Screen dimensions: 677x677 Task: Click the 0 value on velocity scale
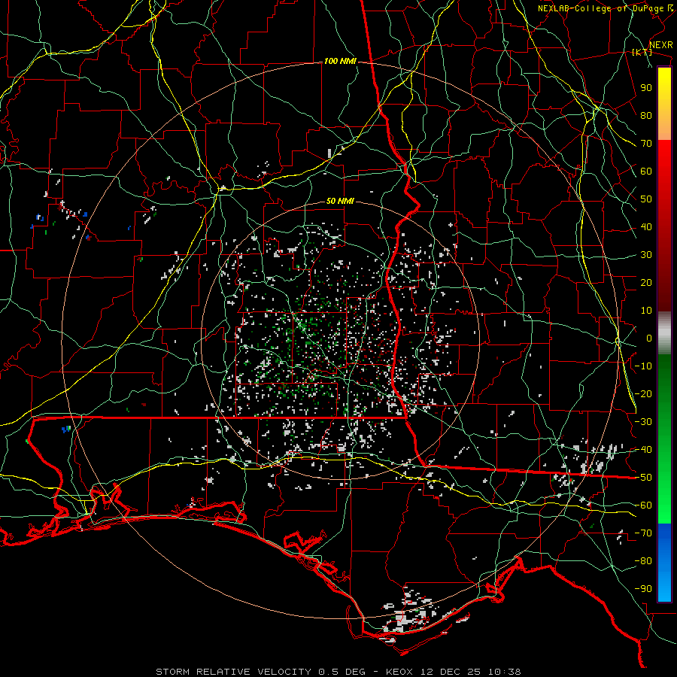click(649, 338)
